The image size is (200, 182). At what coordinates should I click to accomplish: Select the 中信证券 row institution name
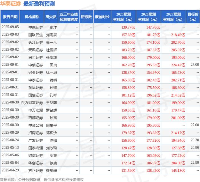[x=36, y=65]
